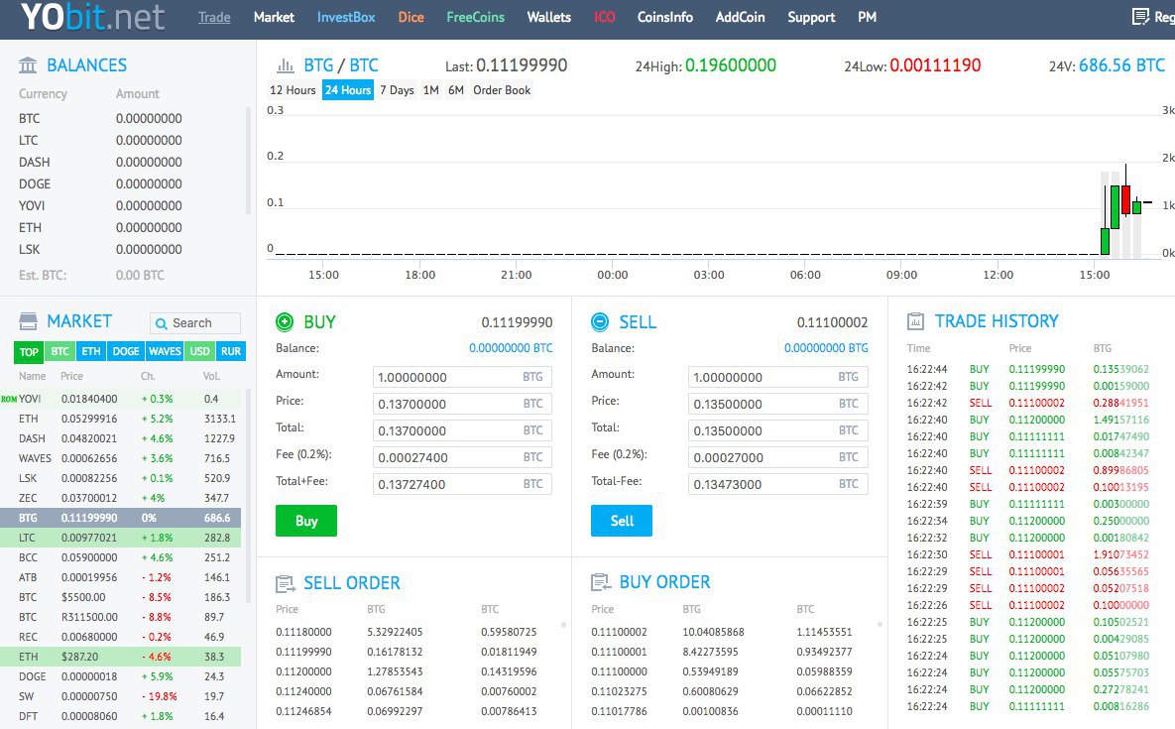Viewport: 1175px width, 729px height.
Task: Click the red candlestick on the chart
Action: coord(1125,199)
